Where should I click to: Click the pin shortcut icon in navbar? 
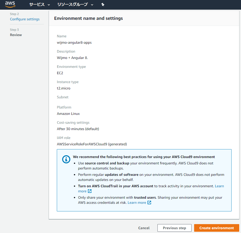click(103, 5)
